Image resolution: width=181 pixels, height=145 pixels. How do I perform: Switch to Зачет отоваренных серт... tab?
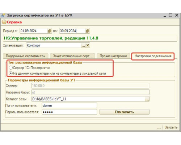[72, 56]
